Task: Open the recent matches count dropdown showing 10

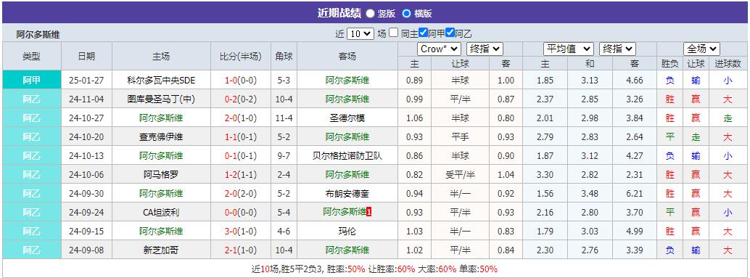Action: coord(360,34)
